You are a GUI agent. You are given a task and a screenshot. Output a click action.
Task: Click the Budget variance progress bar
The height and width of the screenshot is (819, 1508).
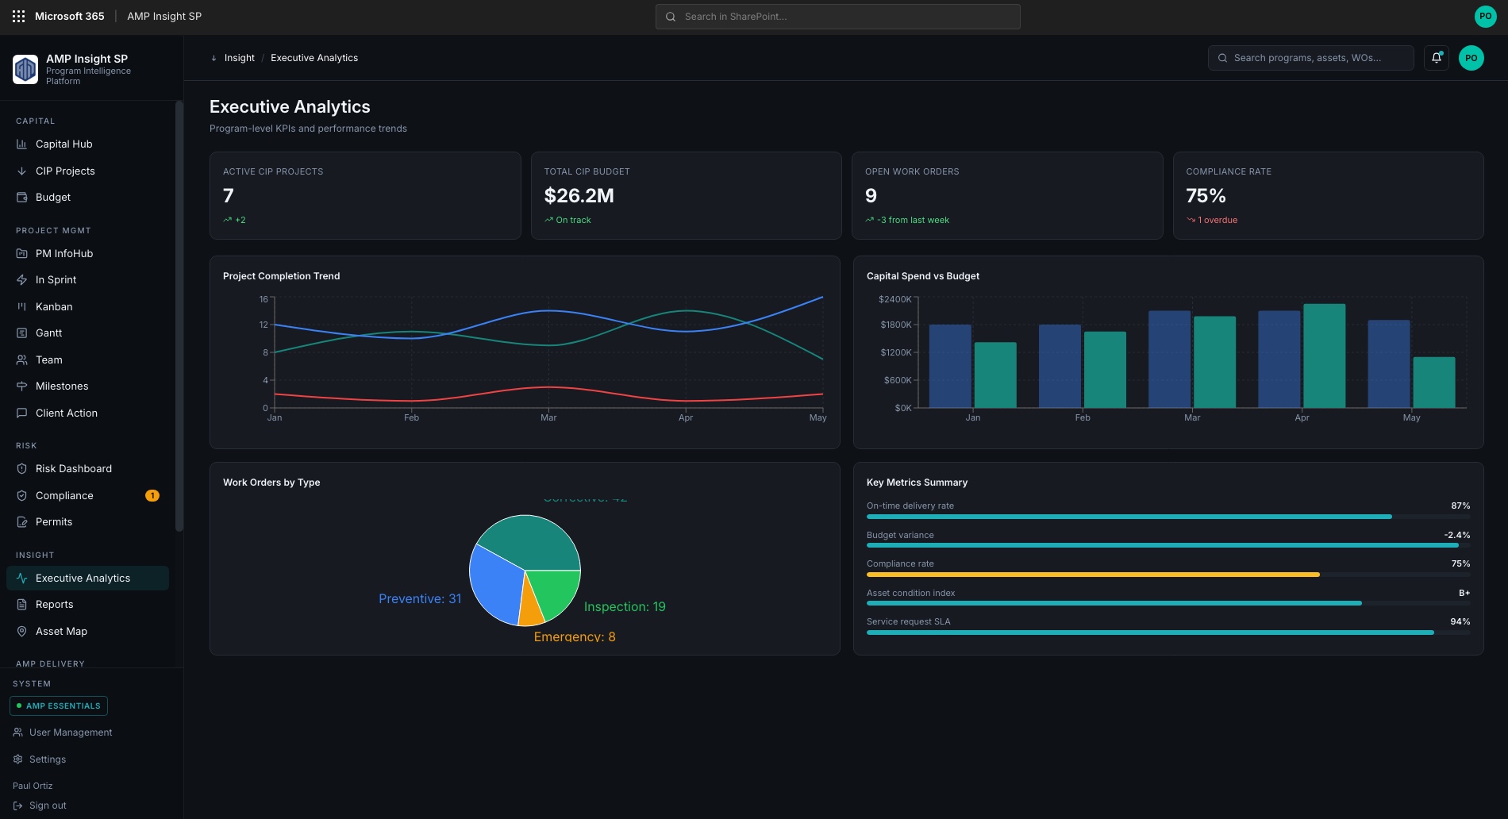[x=1168, y=545]
